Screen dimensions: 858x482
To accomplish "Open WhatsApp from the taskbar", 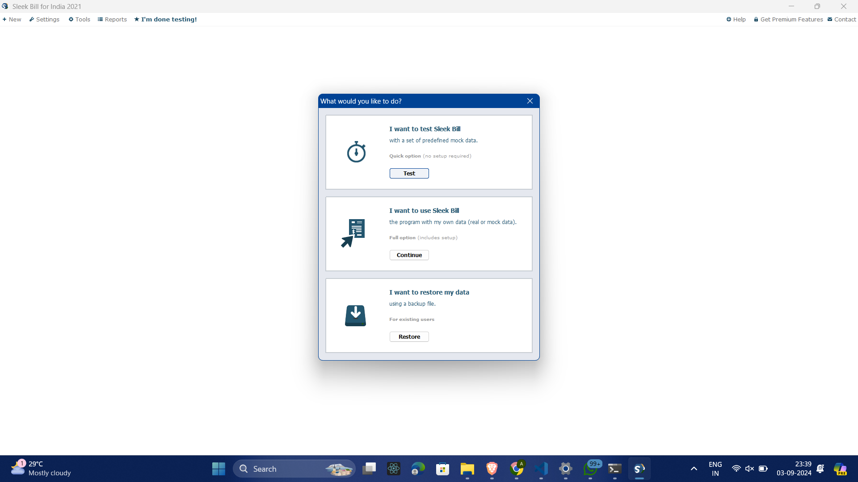I will tap(590, 469).
